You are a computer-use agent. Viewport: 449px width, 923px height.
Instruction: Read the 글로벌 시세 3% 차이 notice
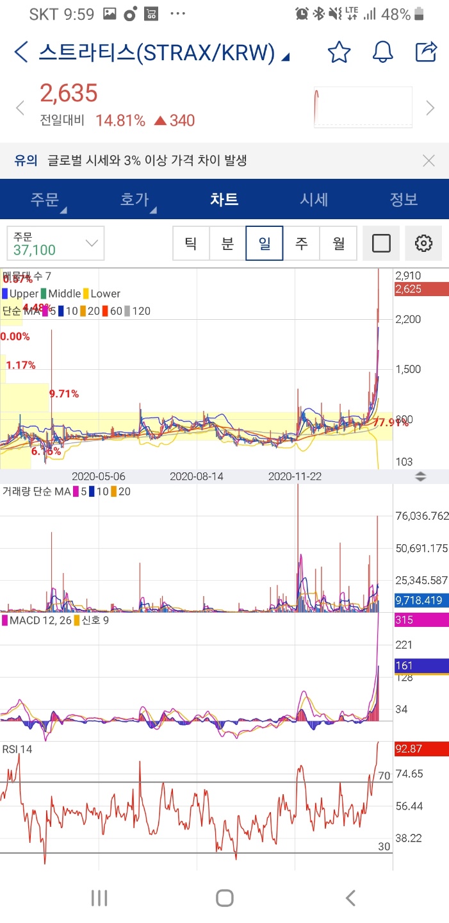pyautogui.click(x=147, y=160)
